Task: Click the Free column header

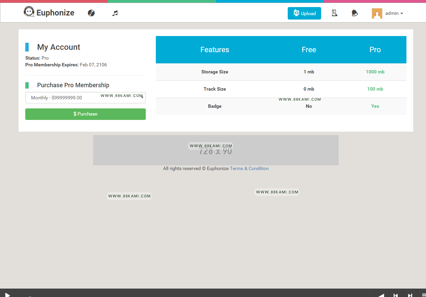Action: [x=309, y=50]
